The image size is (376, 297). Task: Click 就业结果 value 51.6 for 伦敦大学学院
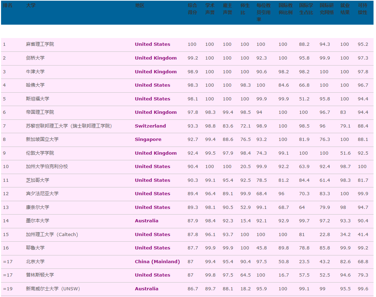pos(345,153)
